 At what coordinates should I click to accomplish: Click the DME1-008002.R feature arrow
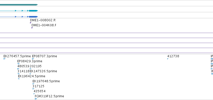click(x=31, y=23)
